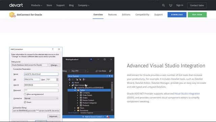Viewport: 216px width, 122px height.
Task: Click the blue DOWNLOAD button
Action: [x=177, y=15]
